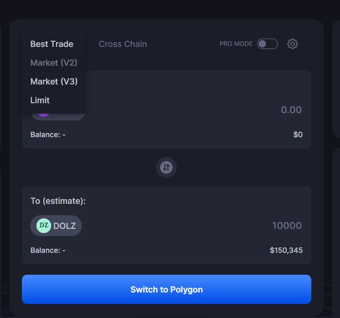Click the To (estimate) label
340x318 pixels.
point(58,201)
